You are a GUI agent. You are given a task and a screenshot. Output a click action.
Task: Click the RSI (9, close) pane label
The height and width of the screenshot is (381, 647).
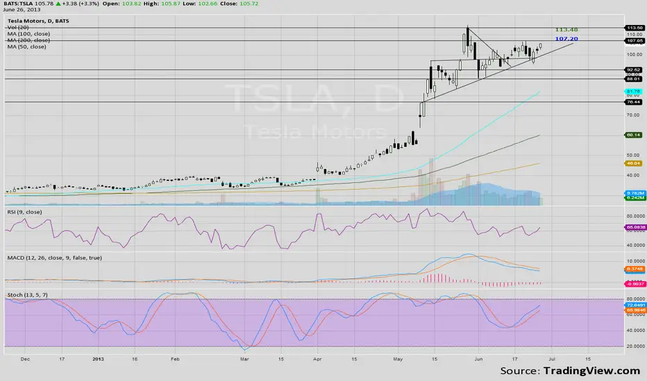[24, 212]
